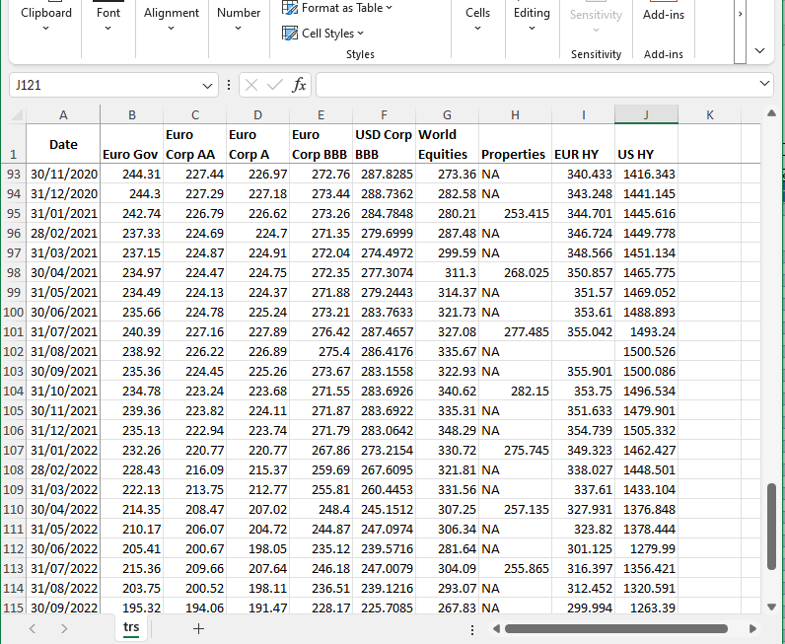Click the Enter checkmark formula bar icon
This screenshot has width=785, height=644.
tap(275, 85)
